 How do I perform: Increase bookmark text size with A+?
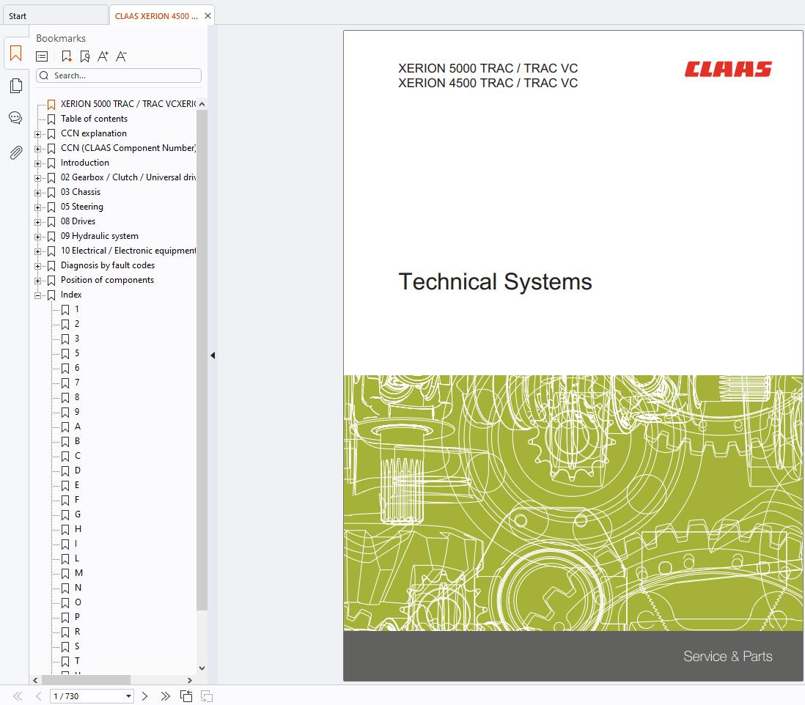click(103, 56)
